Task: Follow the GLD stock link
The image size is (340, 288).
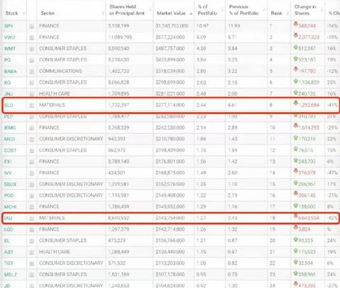Action: 9,105
